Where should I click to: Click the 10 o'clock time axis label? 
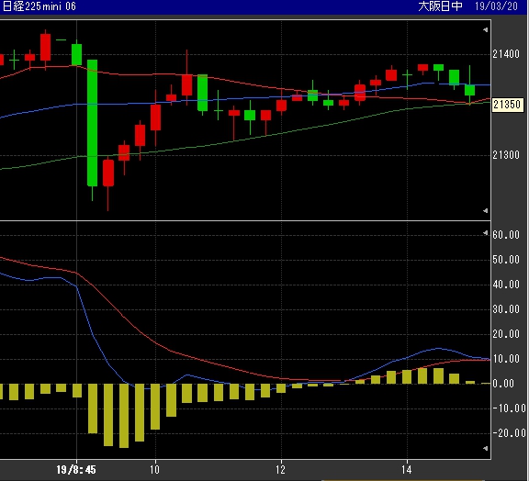tap(154, 470)
